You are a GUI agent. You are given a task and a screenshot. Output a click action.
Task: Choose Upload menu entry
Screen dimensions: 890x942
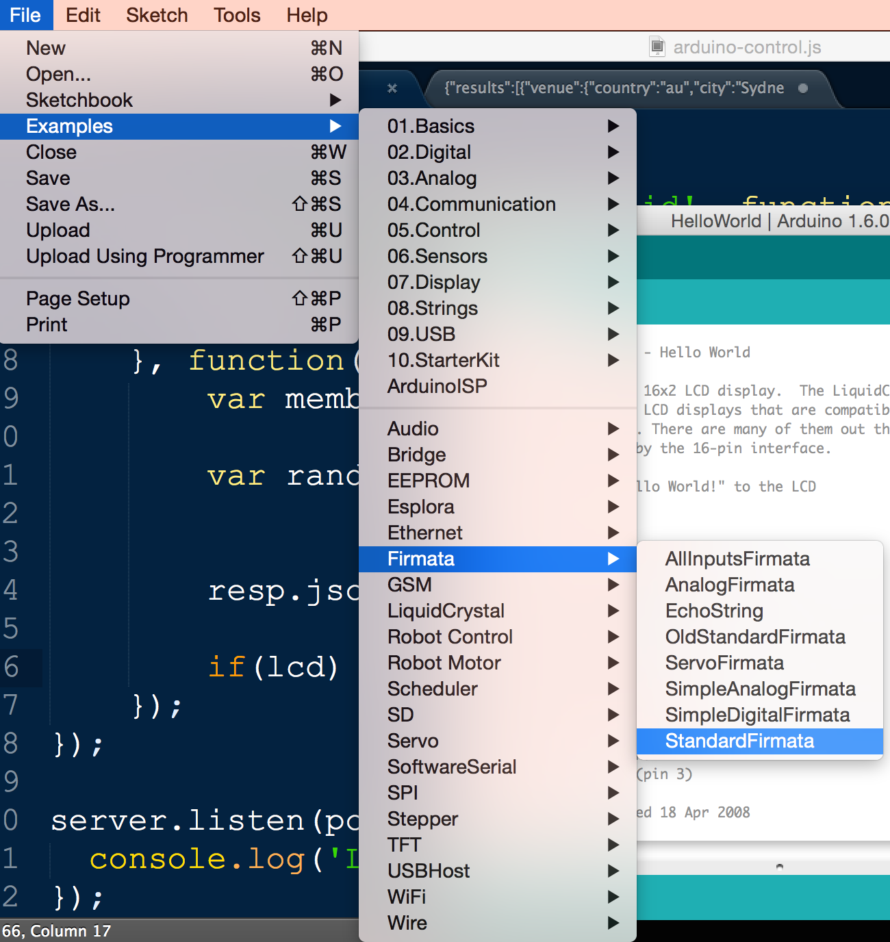(179, 230)
